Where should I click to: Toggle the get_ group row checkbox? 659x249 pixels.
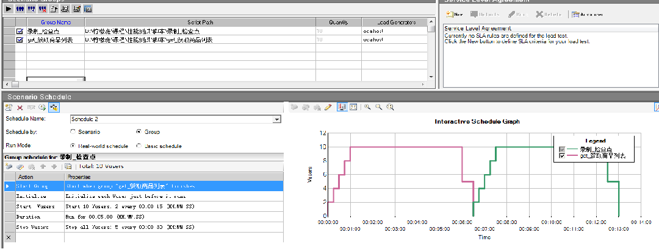point(20,39)
